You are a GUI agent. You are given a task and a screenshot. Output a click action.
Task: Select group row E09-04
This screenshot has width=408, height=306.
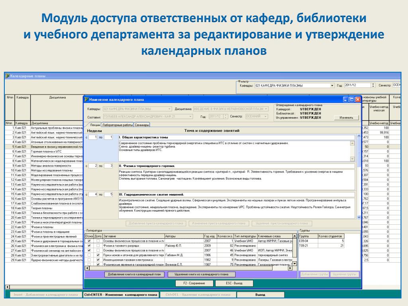pyautogui.click(x=322, y=241)
